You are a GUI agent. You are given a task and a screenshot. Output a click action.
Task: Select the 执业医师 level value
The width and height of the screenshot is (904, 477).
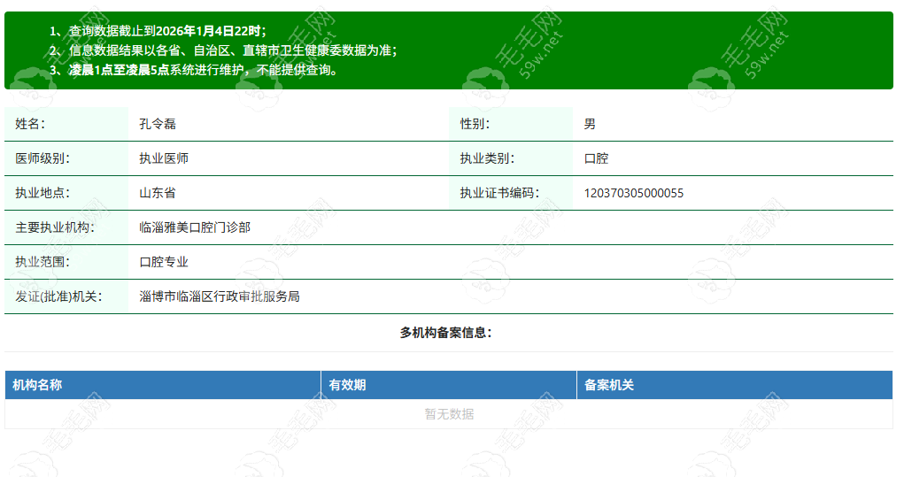click(x=164, y=158)
